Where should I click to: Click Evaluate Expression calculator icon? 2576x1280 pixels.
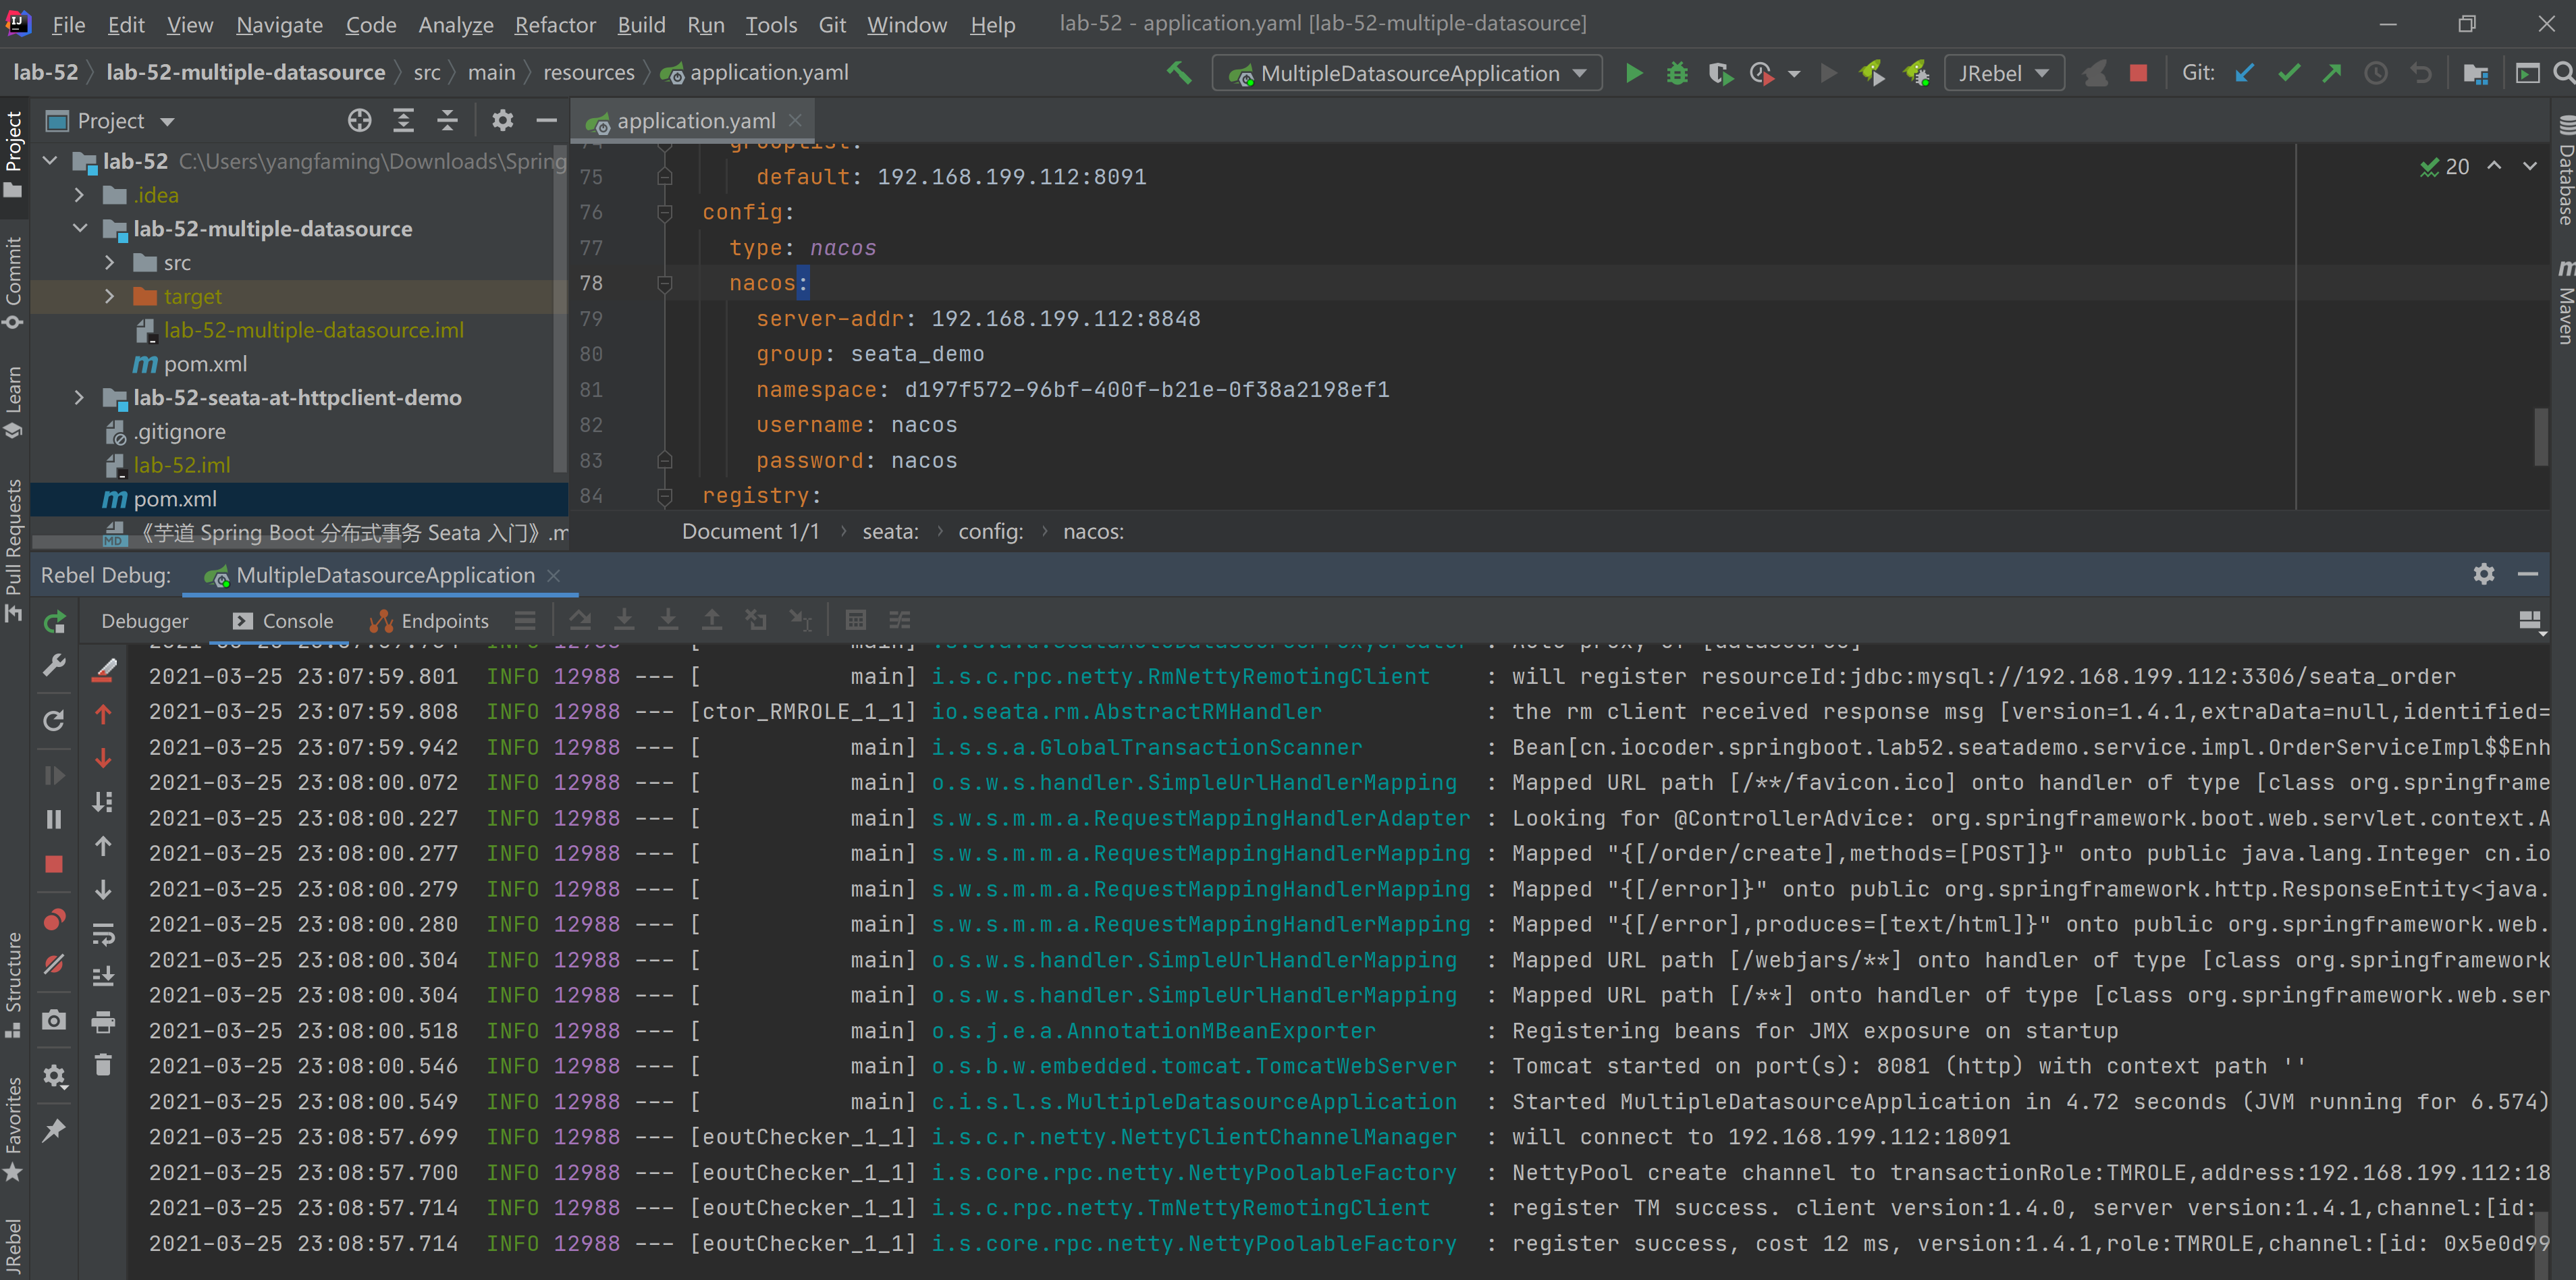855,621
